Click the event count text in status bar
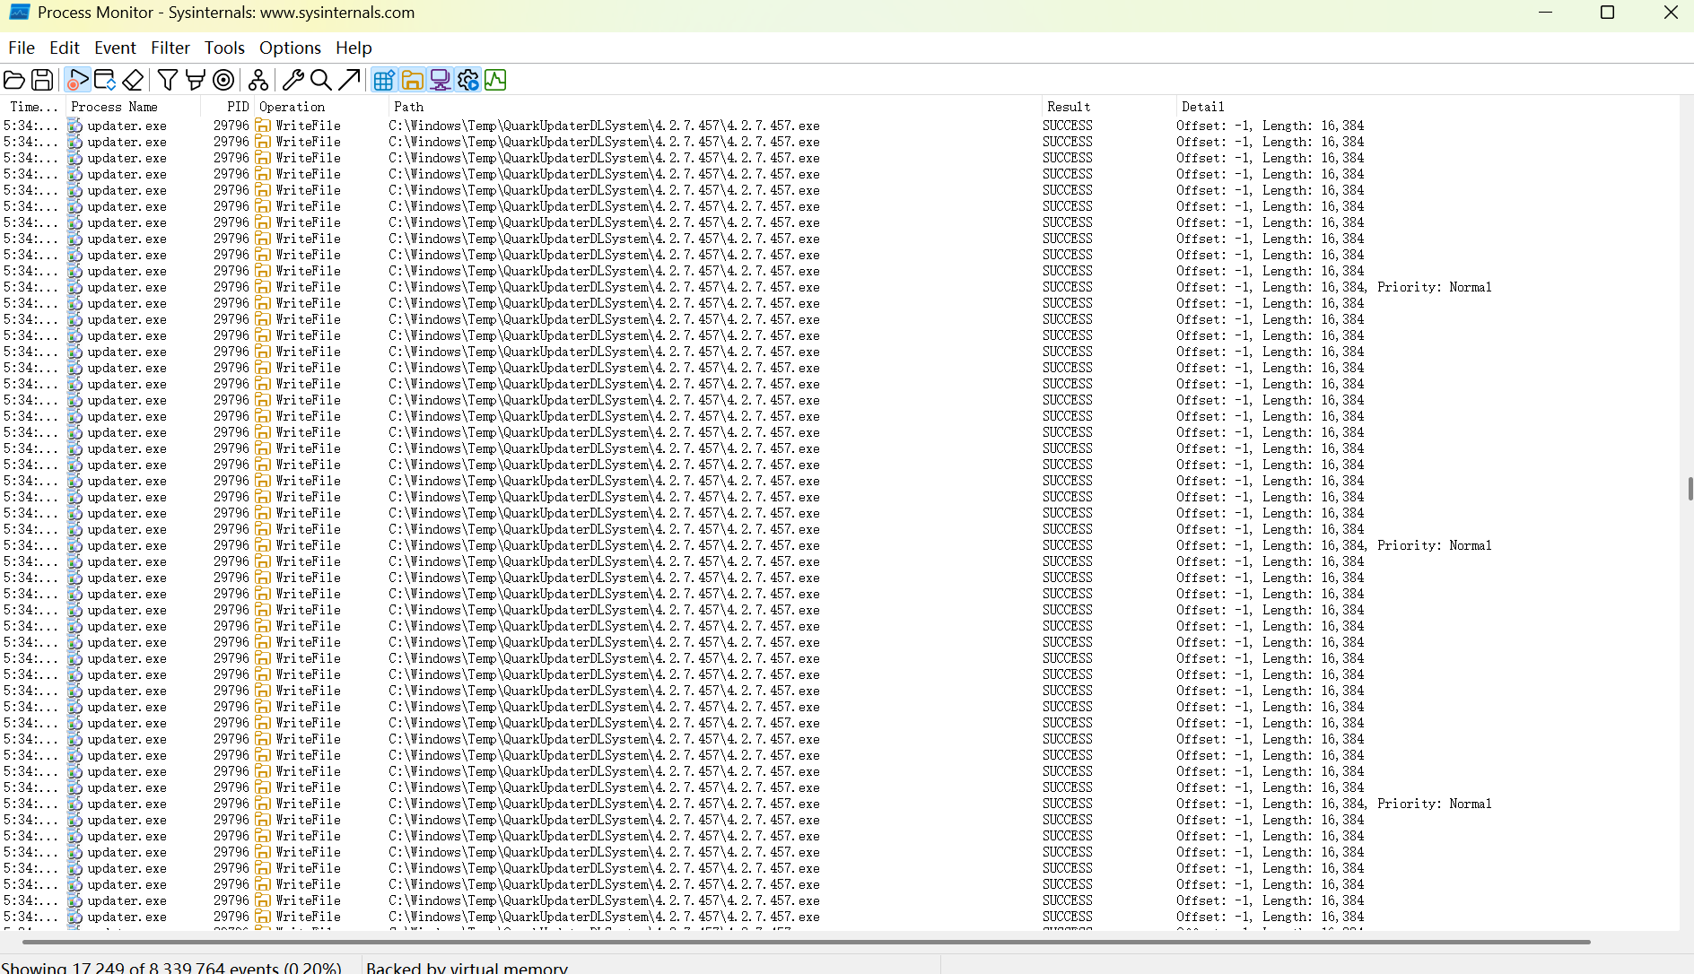This screenshot has width=1694, height=974. pyautogui.click(x=171, y=968)
